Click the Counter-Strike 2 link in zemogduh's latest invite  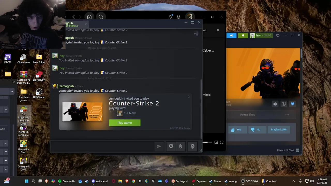[116, 91]
